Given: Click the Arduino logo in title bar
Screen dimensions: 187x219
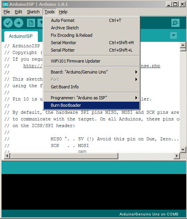Looking at the screenshot, I should click(x=5, y=4).
